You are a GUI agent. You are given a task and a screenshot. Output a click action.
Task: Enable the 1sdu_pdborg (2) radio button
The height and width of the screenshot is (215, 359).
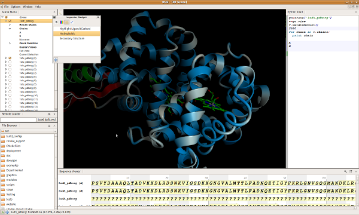click(10, 66)
